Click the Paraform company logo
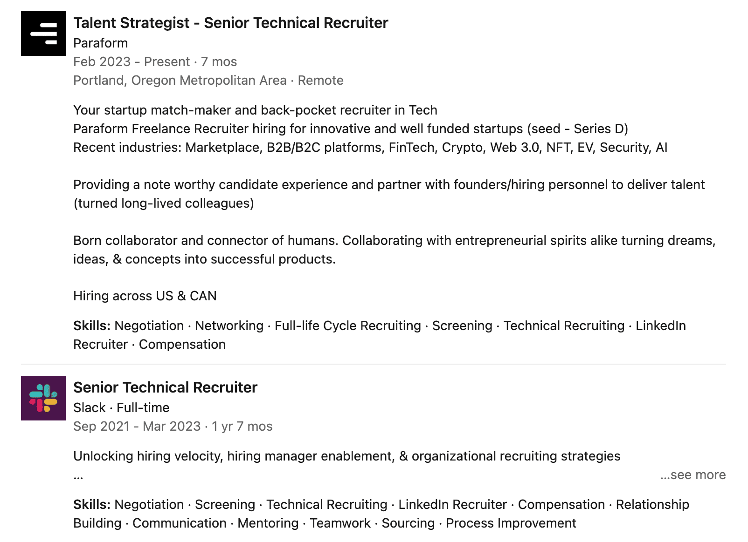The image size is (748, 542). click(43, 34)
